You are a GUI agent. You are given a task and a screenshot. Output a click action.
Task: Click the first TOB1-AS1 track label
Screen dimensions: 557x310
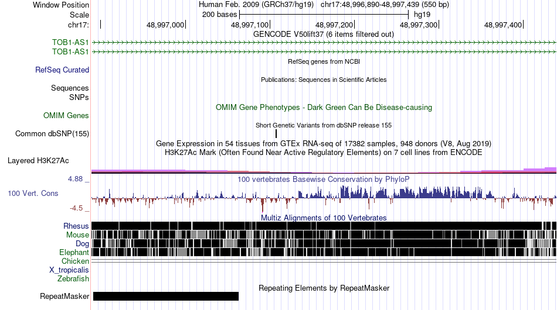coord(70,43)
